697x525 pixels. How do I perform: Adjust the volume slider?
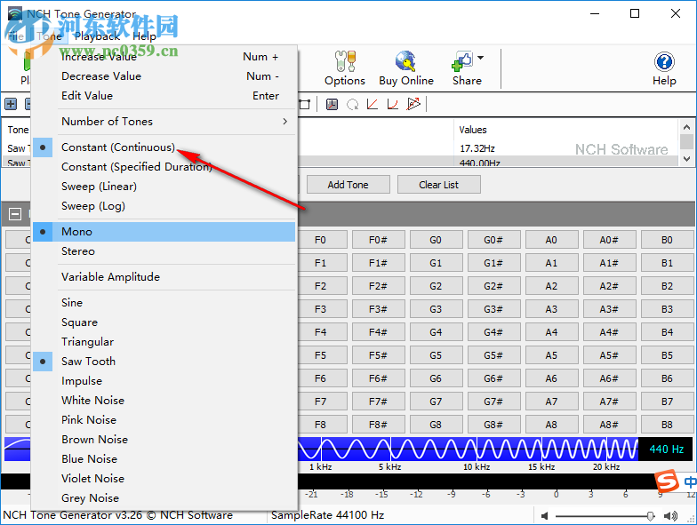650,515
